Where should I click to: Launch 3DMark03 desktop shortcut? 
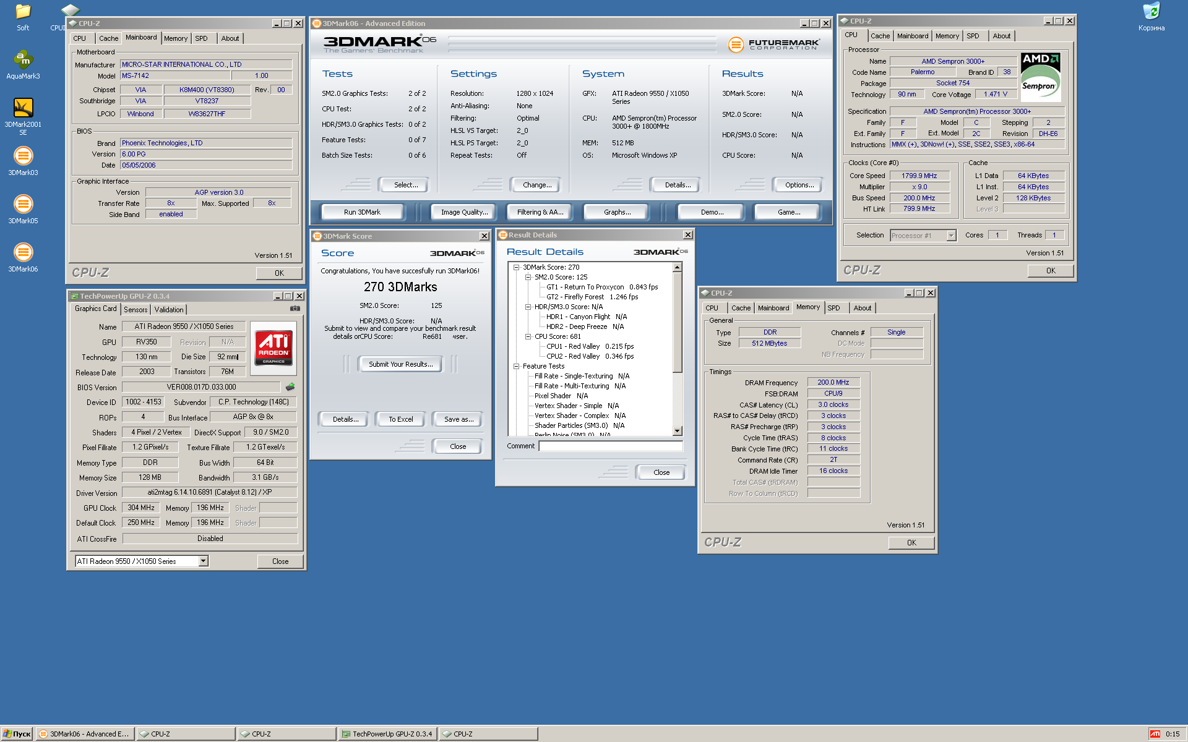[x=23, y=161]
